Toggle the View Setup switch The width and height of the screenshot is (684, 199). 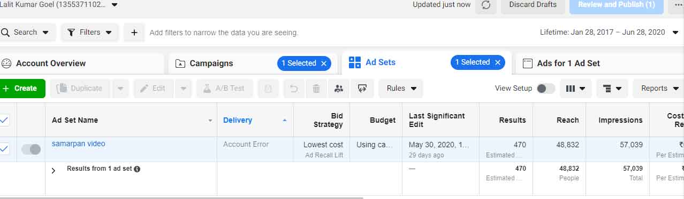[546, 89]
